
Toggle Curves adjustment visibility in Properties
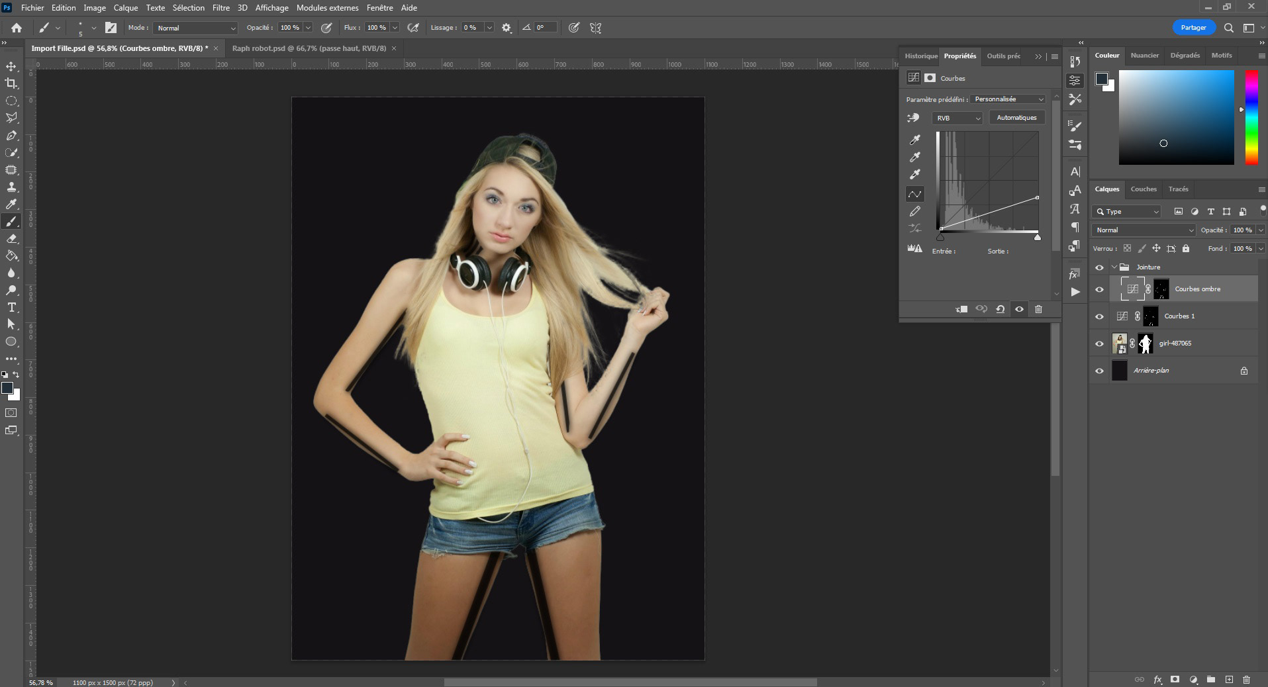(1019, 309)
